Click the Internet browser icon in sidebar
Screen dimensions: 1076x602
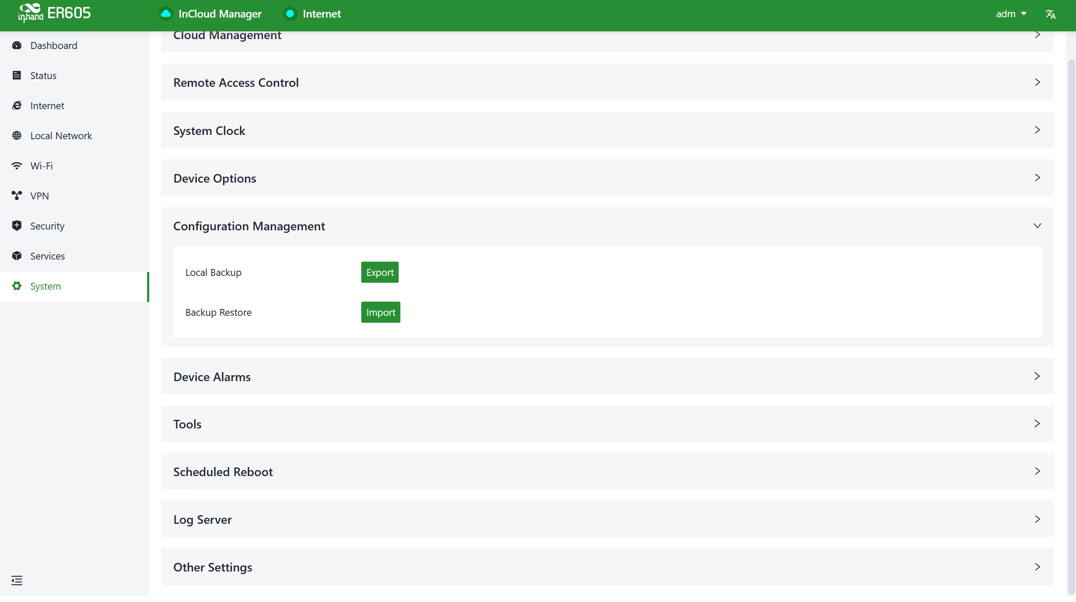pyautogui.click(x=17, y=106)
